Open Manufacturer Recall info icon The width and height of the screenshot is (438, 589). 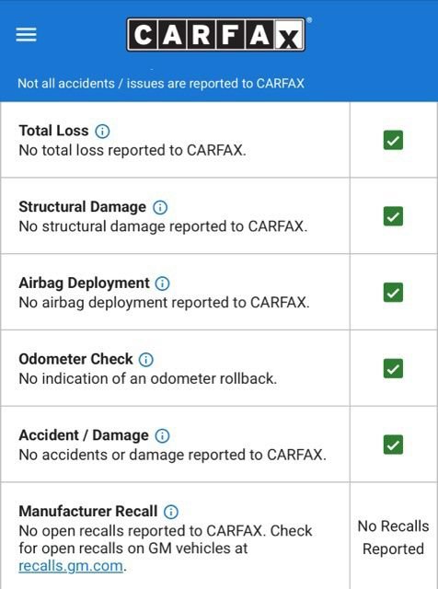tap(171, 512)
